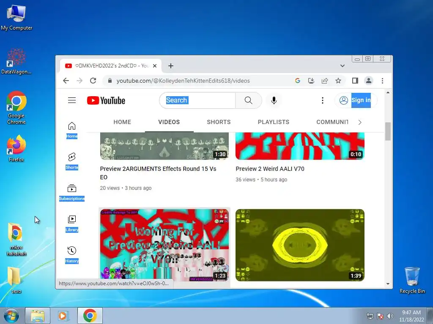Go forward in Chrome
Image resolution: width=433 pixels, height=324 pixels.
coord(79,81)
